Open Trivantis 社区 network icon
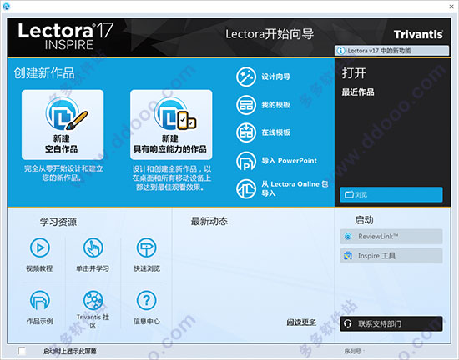The image size is (459, 360). click(93, 300)
